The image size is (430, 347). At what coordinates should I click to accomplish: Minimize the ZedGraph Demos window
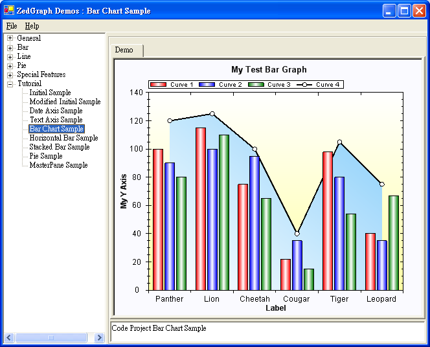(389, 11)
